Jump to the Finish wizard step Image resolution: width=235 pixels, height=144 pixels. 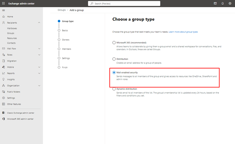tap(65, 67)
